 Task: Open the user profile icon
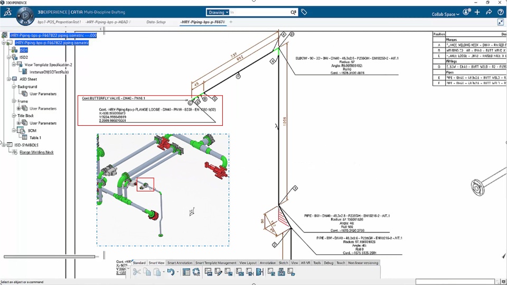466,12
